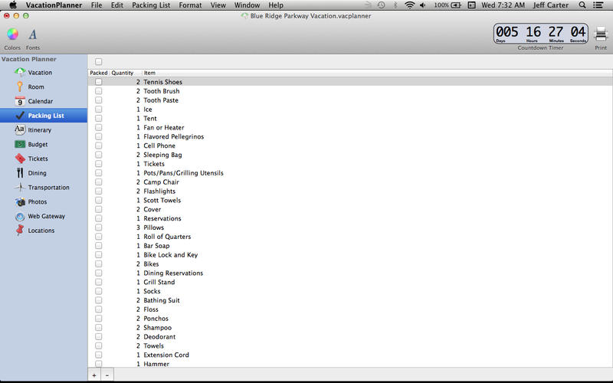This screenshot has width=613, height=383.
Task: Add a new packing item with plus button
Action: point(94,375)
